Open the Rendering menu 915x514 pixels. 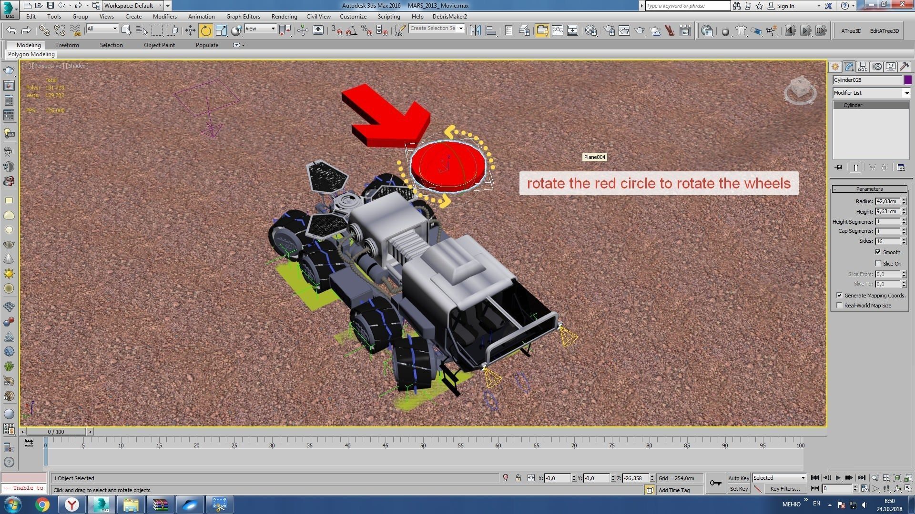tap(284, 16)
